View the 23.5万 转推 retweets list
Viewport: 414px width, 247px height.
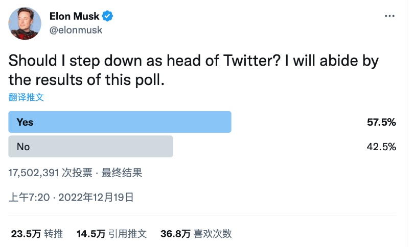point(37,234)
